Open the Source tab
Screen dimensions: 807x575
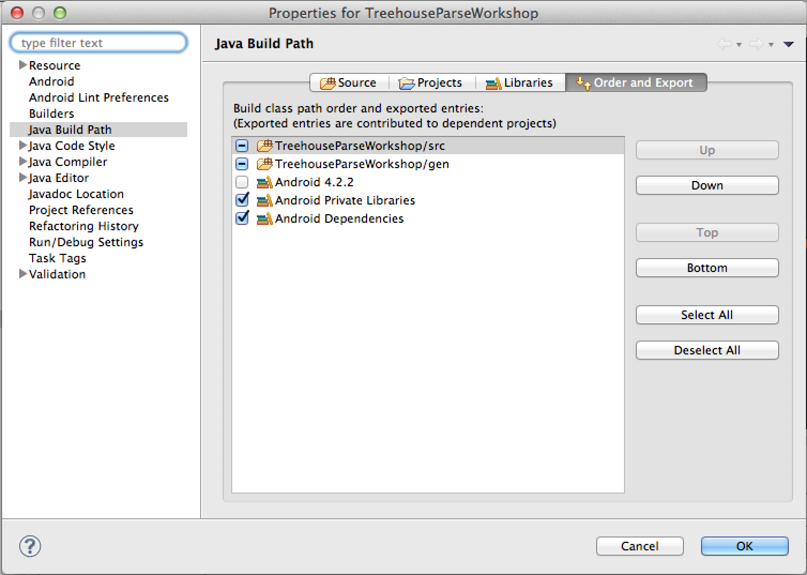pyautogui.click(x=349, y=83)
